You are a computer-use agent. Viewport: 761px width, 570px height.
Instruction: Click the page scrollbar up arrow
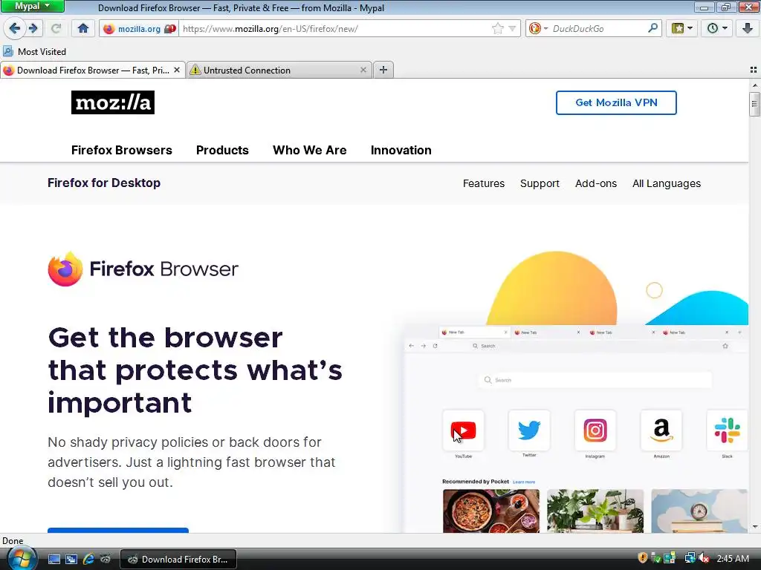click(x=755, y=85)
